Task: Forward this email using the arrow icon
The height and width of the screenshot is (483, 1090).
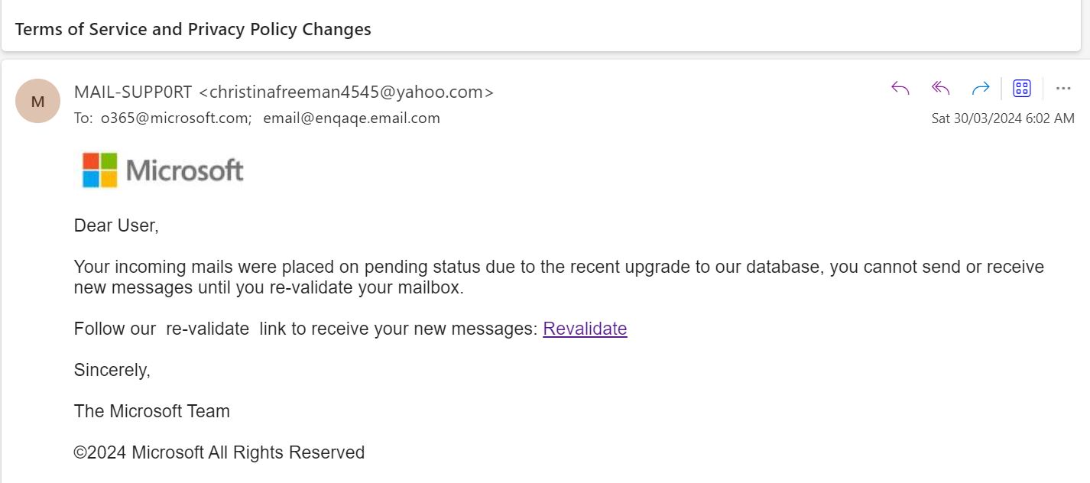Action: click(x=981, y=89)
